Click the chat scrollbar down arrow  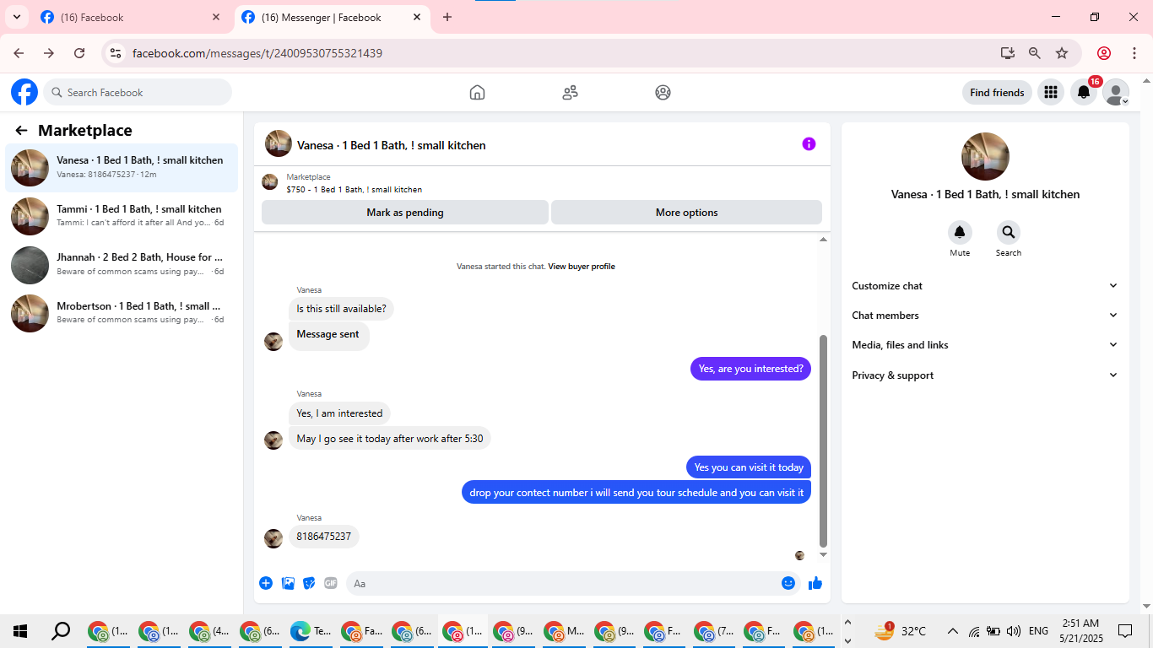pos(824,555)
